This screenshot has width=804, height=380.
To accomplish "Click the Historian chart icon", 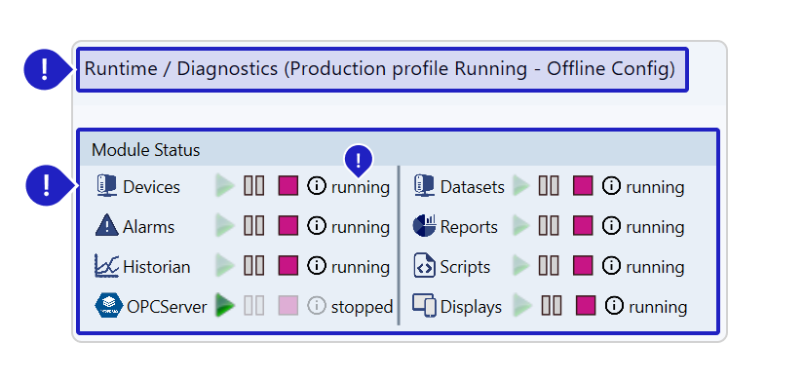I will (x=106, y=266).
